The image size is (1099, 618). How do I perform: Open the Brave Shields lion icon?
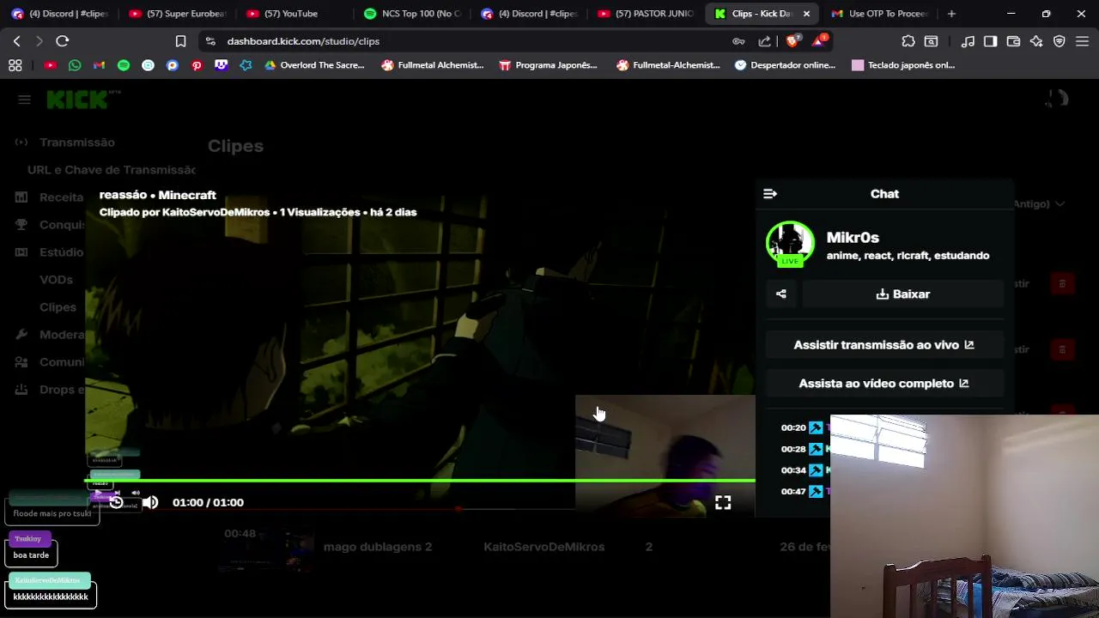click(x=793, y=40)
